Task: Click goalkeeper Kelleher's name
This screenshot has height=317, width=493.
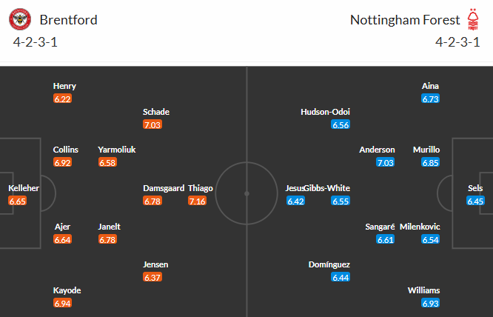Action: (24, 188)
